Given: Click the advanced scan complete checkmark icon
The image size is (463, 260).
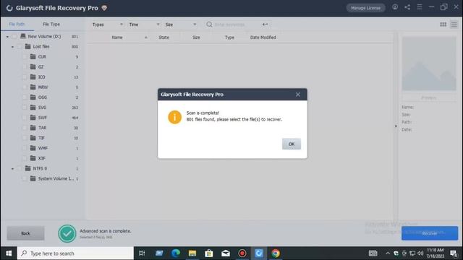Looking at the screenshot, I should click(67, 233).
